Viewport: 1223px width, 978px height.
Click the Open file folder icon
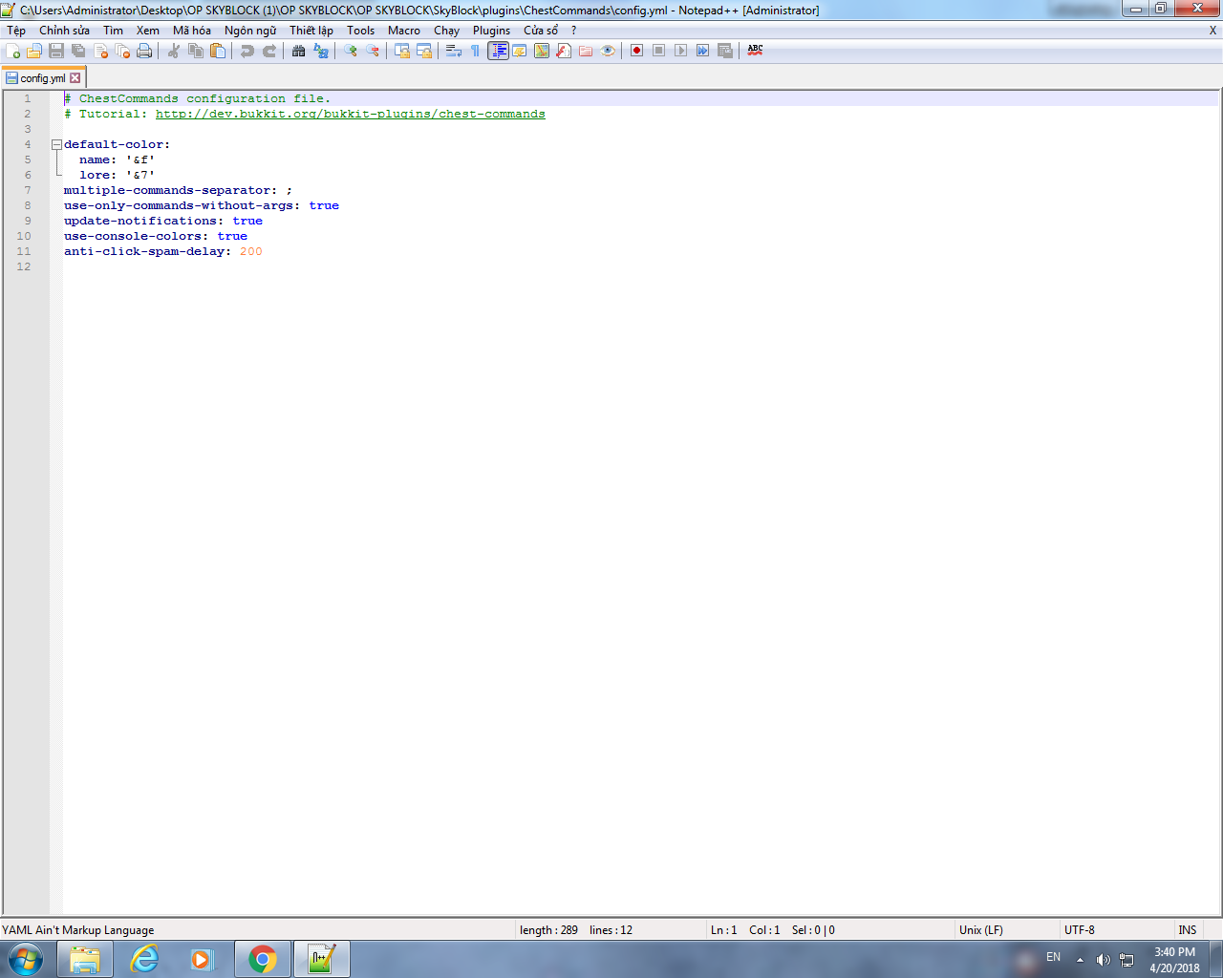(x=34, y=51)
